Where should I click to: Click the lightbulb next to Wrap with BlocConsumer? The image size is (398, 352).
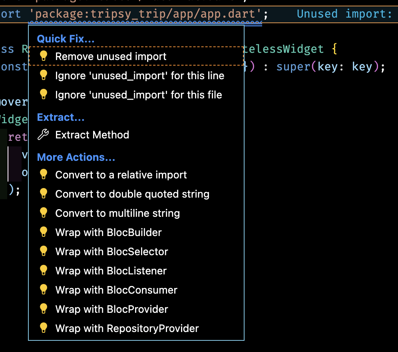pyautogui.click(x=44, y=290)
